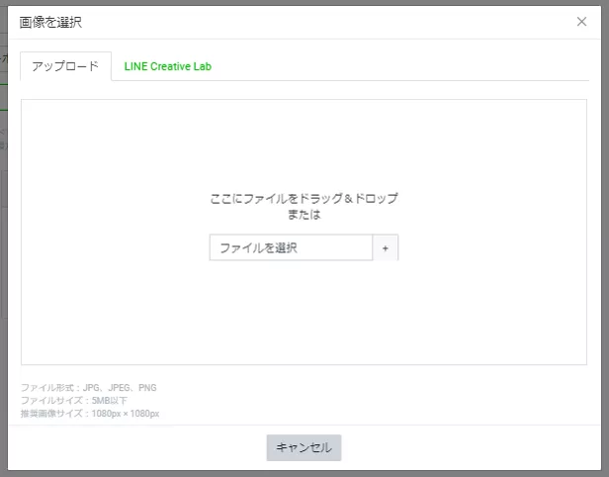Switch to the アップロード tab
Screen dimensions: 609x477
pos(65,66)
